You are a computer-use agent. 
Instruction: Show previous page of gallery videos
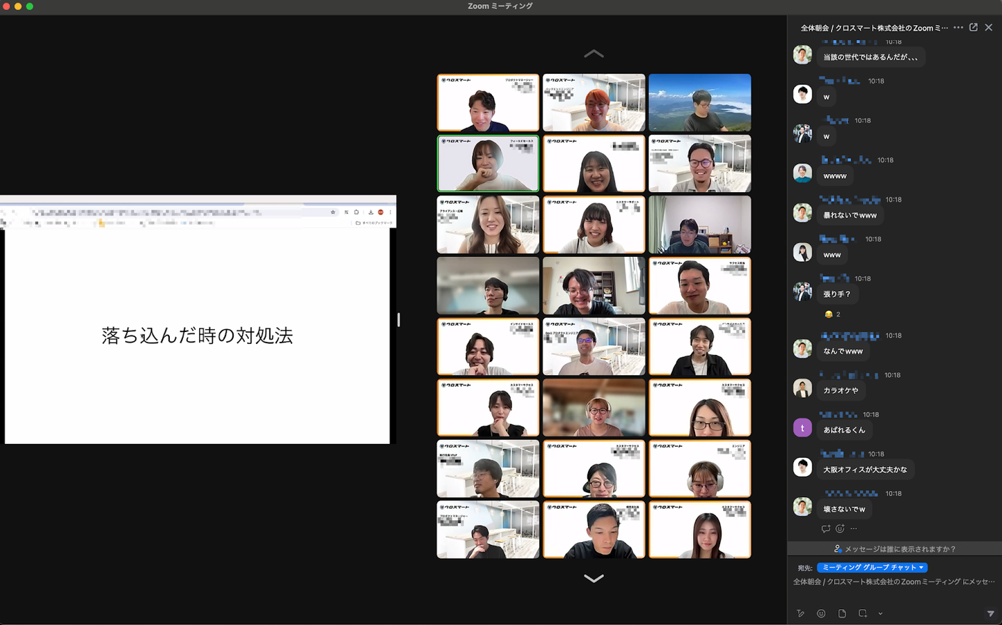tap(594, 54)
